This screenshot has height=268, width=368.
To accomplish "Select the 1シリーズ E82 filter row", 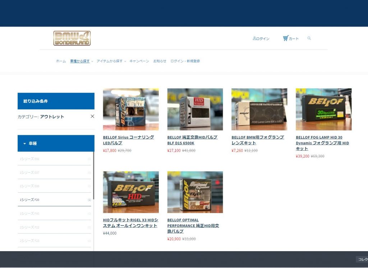I will tap(55, 159).
